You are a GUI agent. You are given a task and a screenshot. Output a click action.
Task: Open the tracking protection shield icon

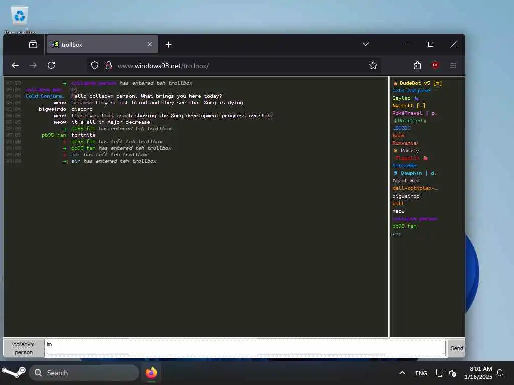[x=95, y=66]
